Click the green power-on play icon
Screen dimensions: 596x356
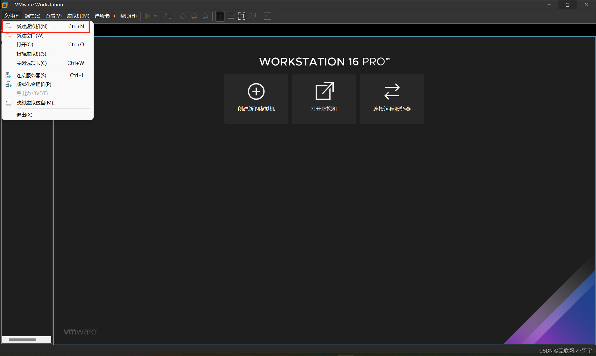[148, 16]
